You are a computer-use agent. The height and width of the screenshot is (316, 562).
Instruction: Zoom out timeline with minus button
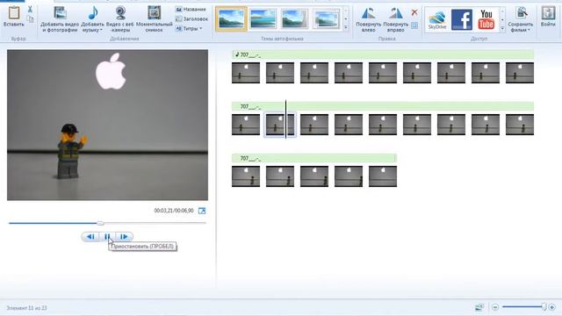(x=495, y=307)
